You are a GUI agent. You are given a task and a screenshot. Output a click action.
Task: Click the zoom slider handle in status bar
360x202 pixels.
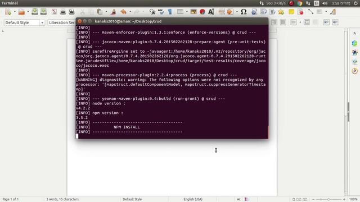click(328, 200)
